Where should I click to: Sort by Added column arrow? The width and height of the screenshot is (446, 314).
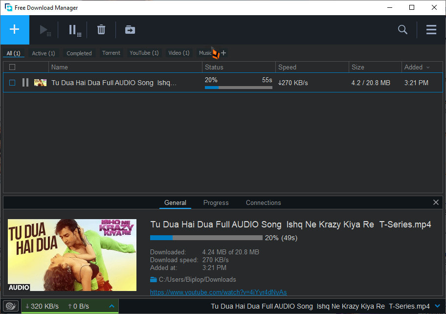428,67
